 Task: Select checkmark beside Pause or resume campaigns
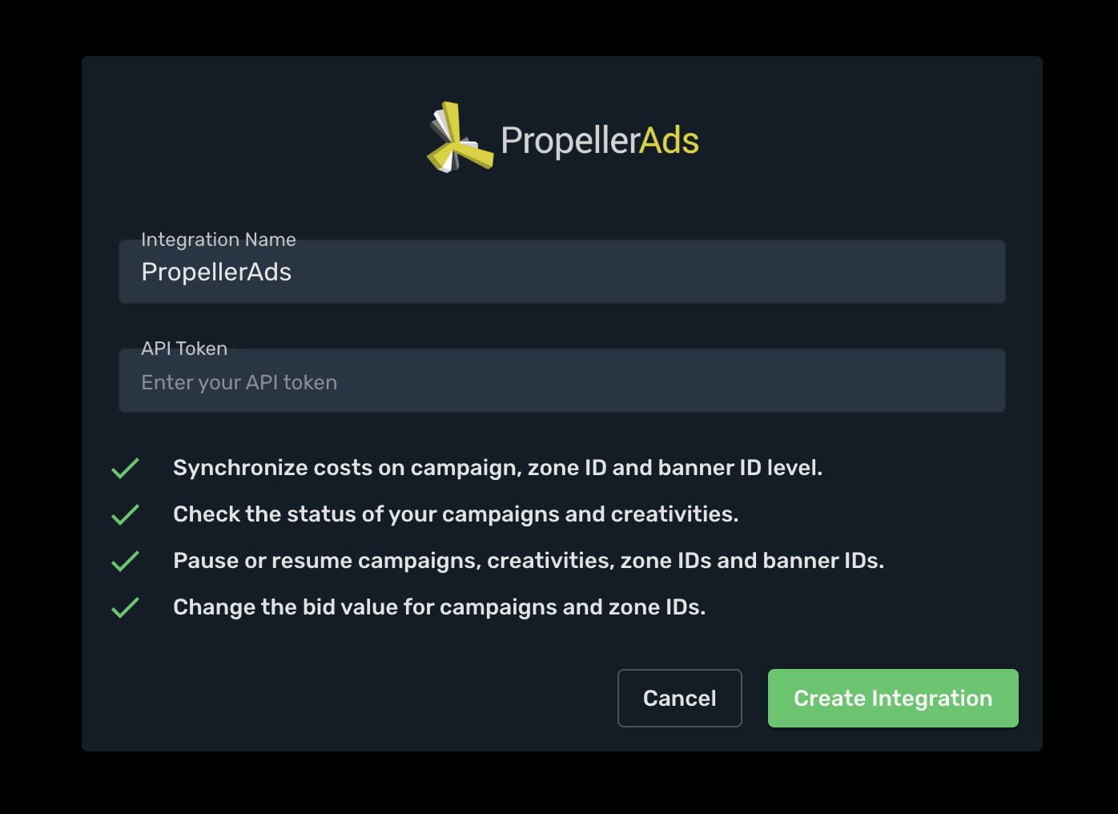pos(125,561)
